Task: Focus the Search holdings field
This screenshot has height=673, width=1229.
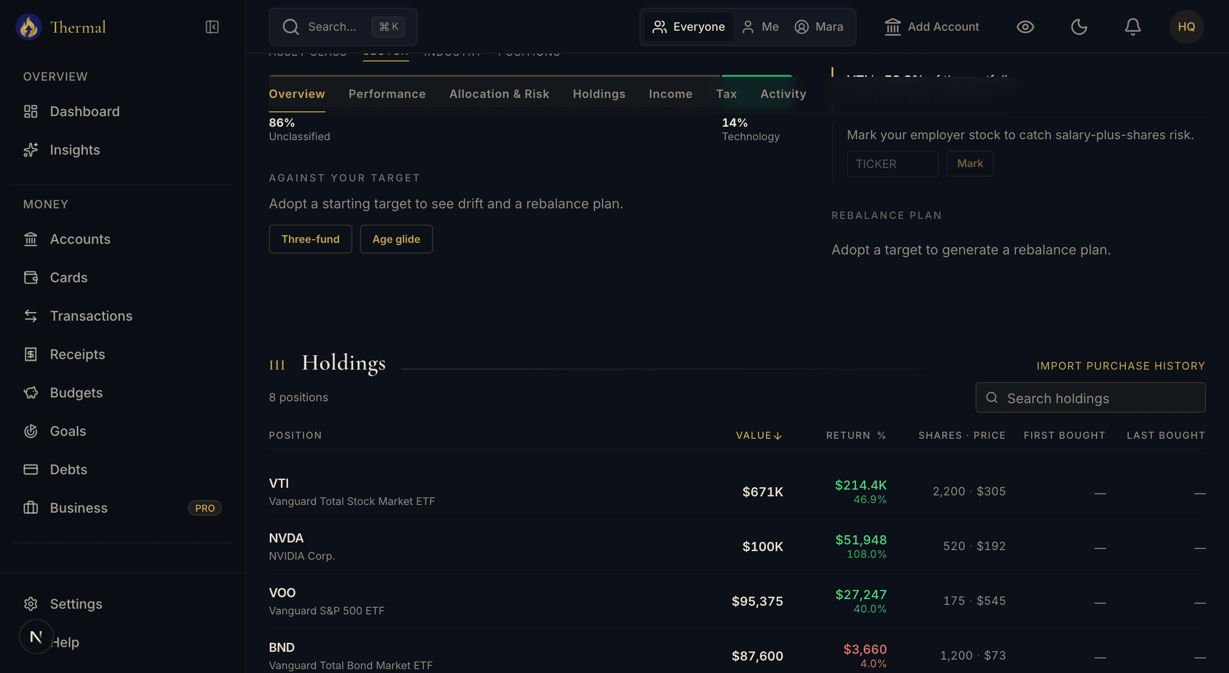Action: point(1091,397)
